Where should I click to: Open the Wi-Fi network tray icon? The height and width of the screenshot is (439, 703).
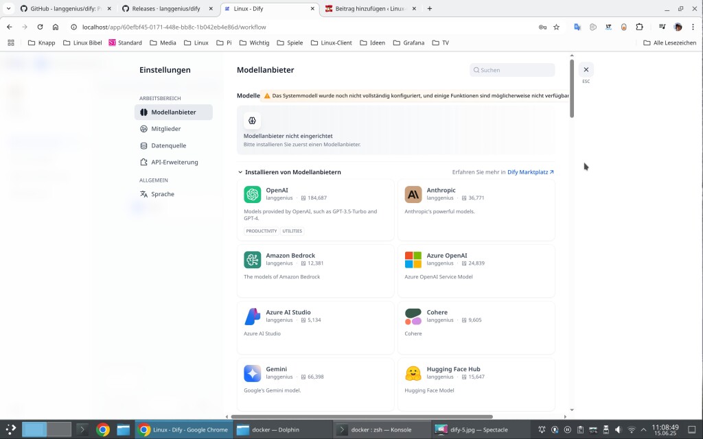tap(632, 429)
